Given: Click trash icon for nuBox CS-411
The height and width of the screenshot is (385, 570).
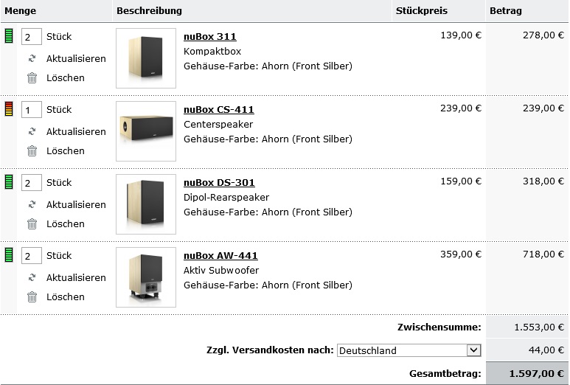Looking at the screenshot, I should click(x=32, y=150).
